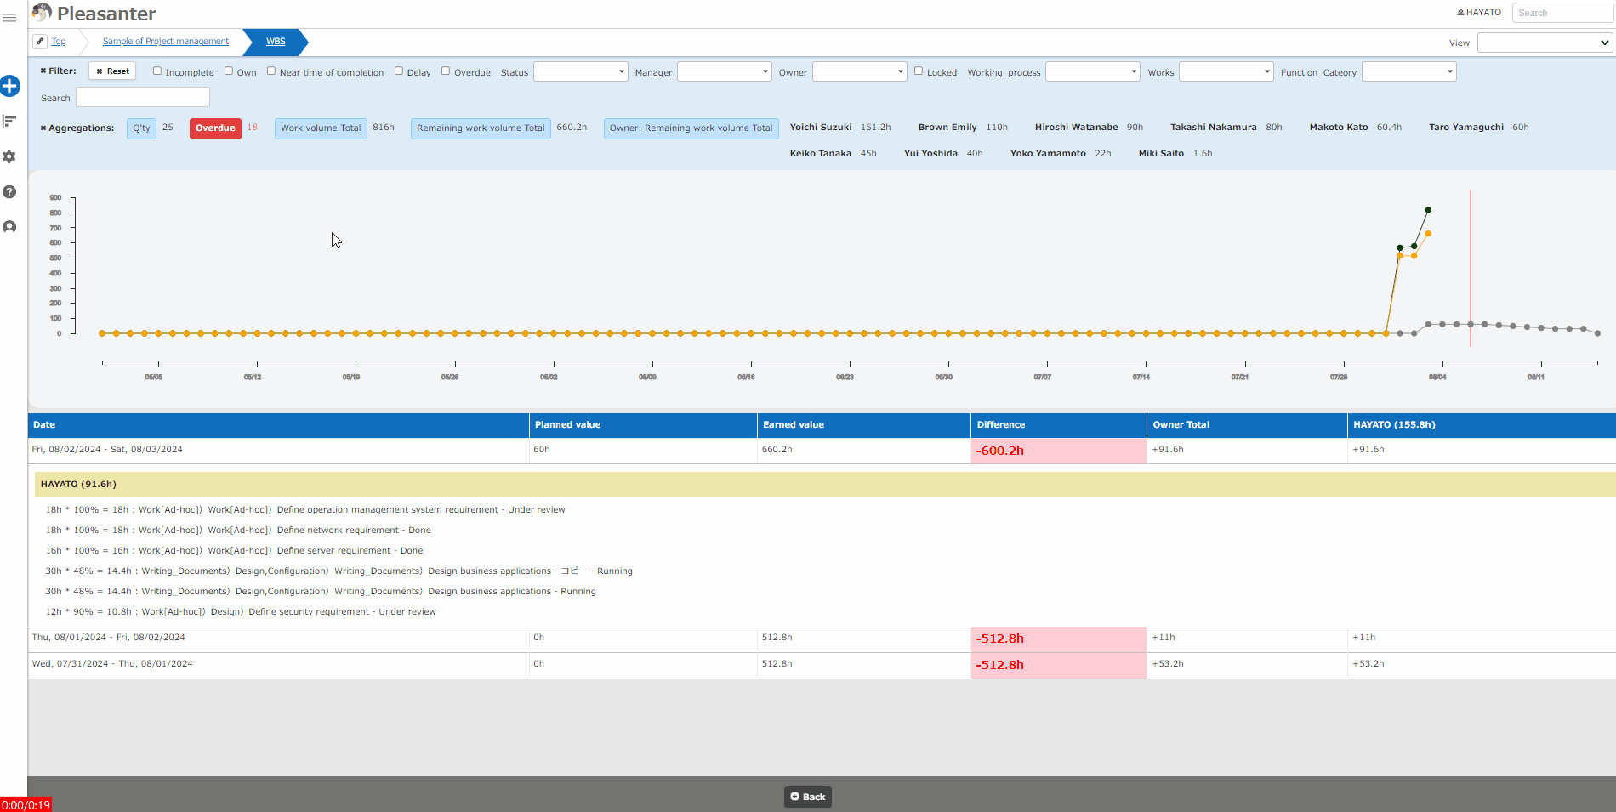Viewport: 1616px width, 812px height.
Task: Focus the filter Search input field
Action: point(143,98)
